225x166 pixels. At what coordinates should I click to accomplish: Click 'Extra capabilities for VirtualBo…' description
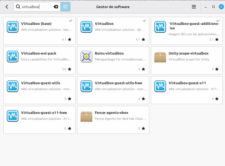[46, 59]
